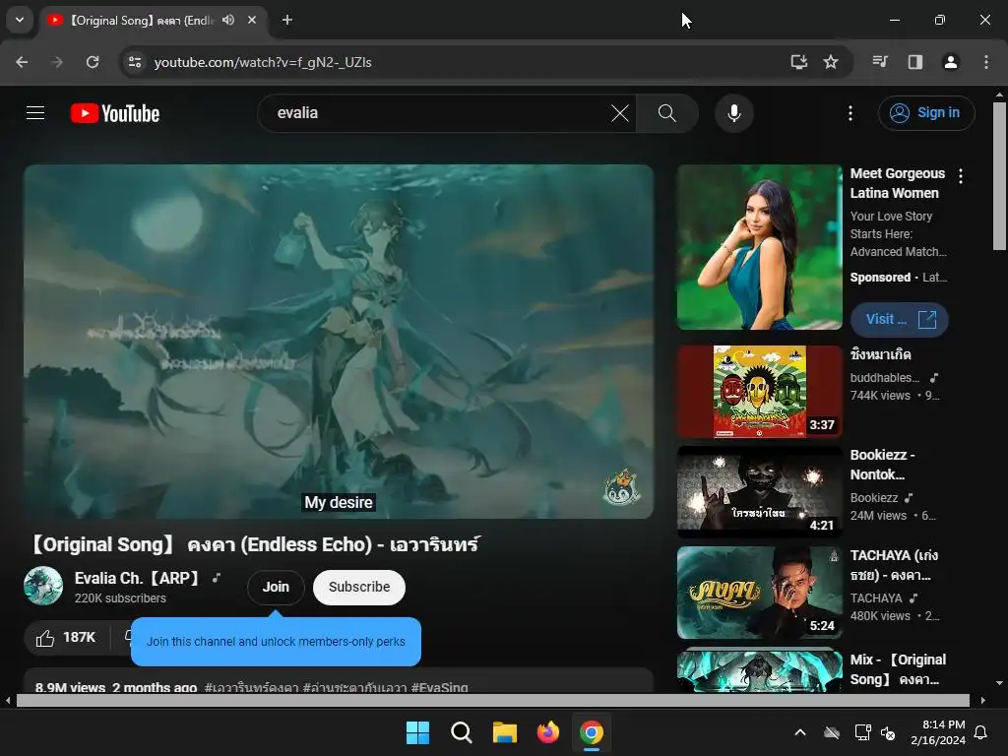This screenshot has width=1008, height=756.
Task: Open Windows taskbar search
Action: [461, 732]
